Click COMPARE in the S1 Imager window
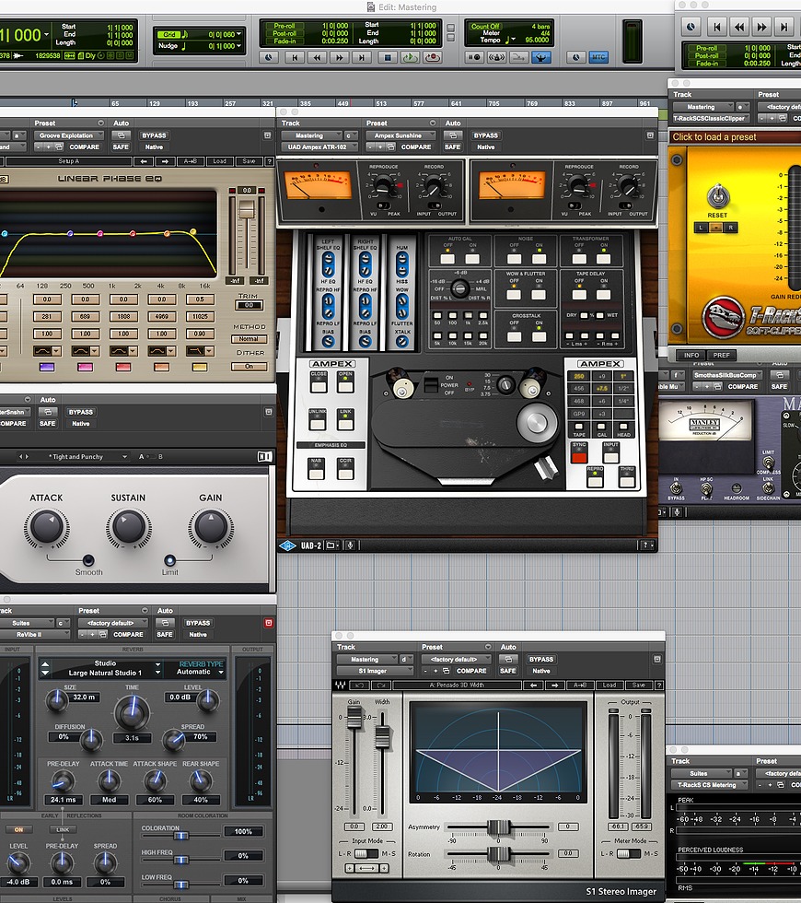This screenshot has width=801, height=903. click(471, 671)
